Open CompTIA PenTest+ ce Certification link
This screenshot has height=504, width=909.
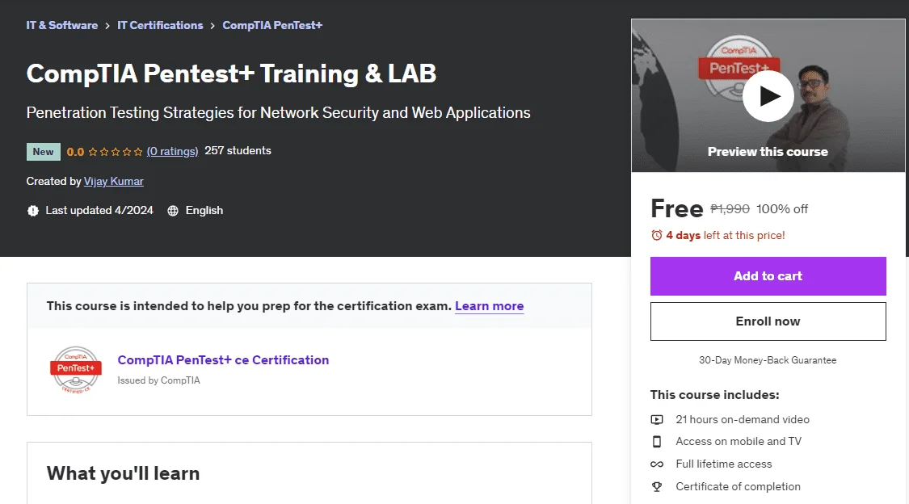click(x=223, y=359)
